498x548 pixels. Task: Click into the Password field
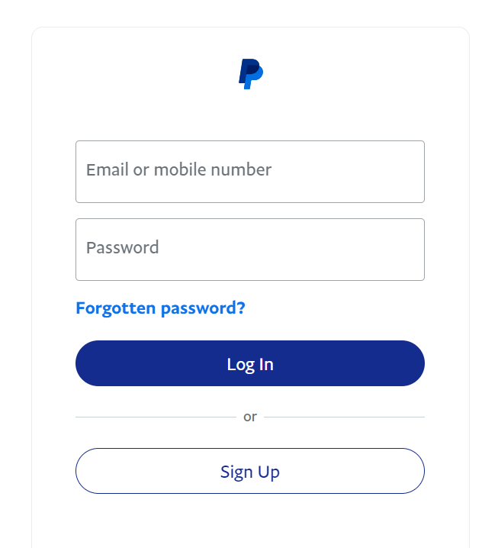[249, 250]
